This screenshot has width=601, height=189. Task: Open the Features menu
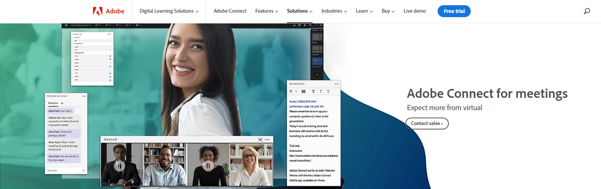[x=266, y=11]
